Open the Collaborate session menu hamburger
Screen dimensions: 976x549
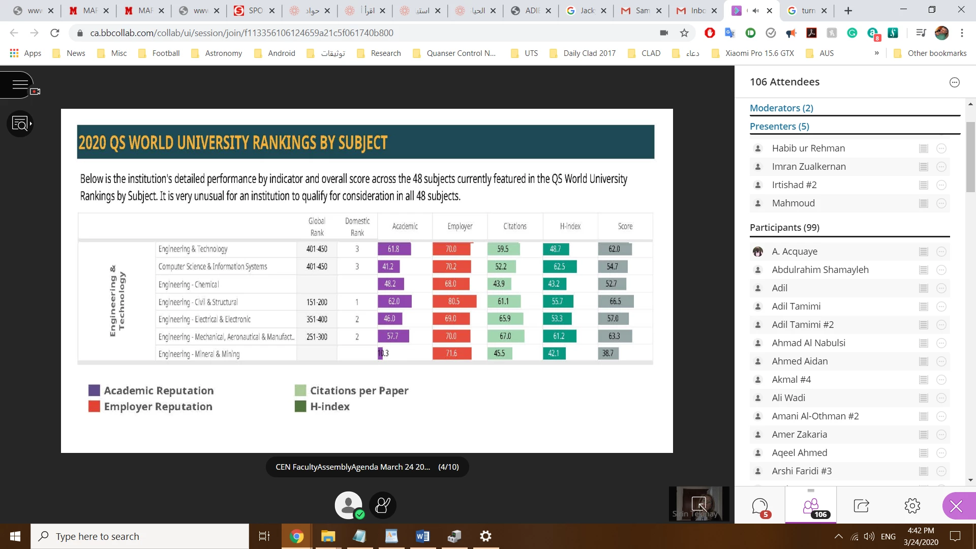click(19, 84)
